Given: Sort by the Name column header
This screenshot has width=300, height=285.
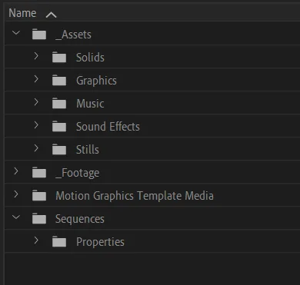Looking at the screenshot, I should 22,13.
